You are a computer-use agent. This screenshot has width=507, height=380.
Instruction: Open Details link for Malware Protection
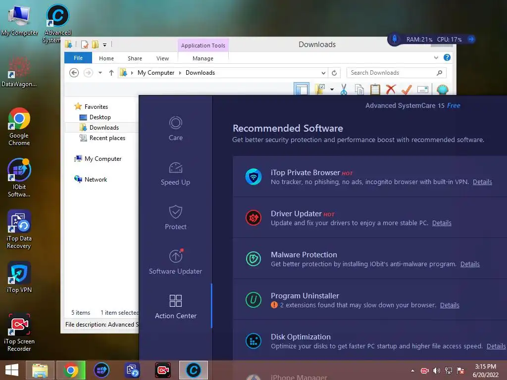tap(470, 264)
